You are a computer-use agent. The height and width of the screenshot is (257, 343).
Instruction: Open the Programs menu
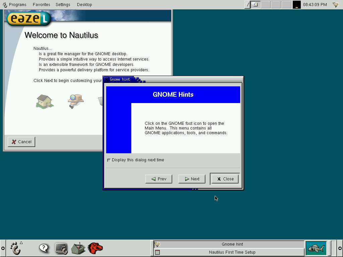click(15, 5)
